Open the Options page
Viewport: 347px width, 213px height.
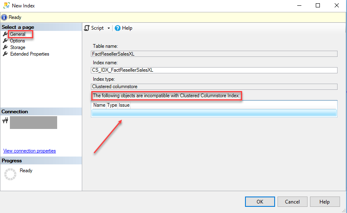click(18, 41)
